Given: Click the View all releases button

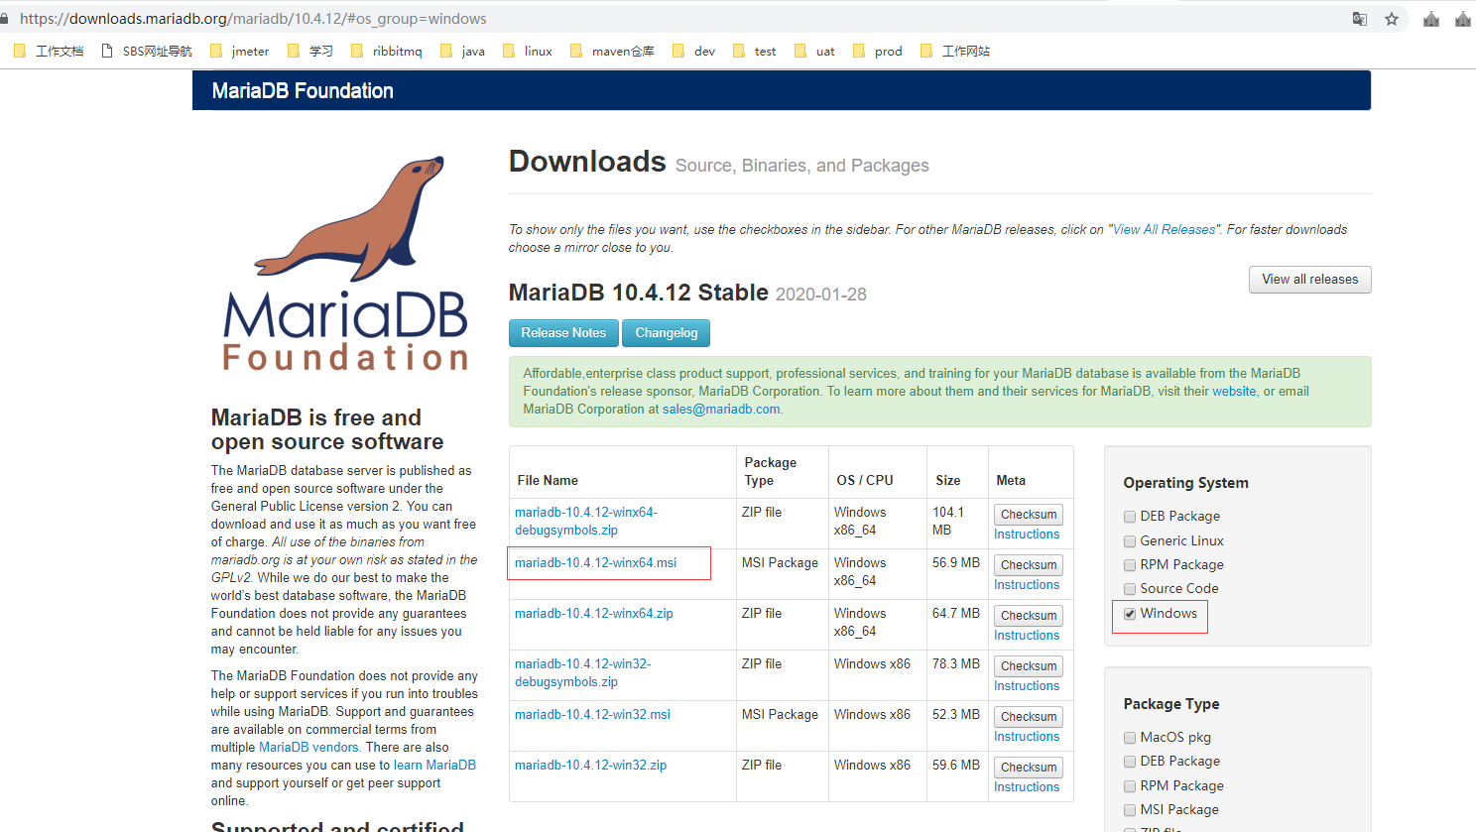Looking at the screenshot, I should click(1309, 280).
